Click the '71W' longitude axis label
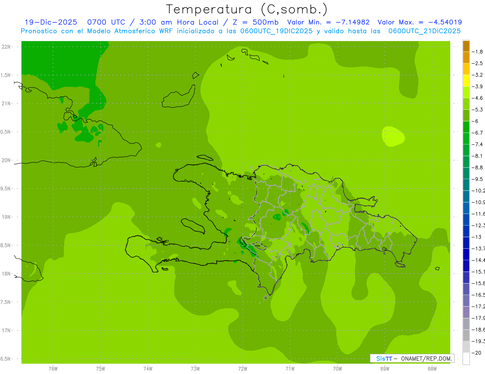The width and height of the screenshot is (485, 374). tap(290, 369)
